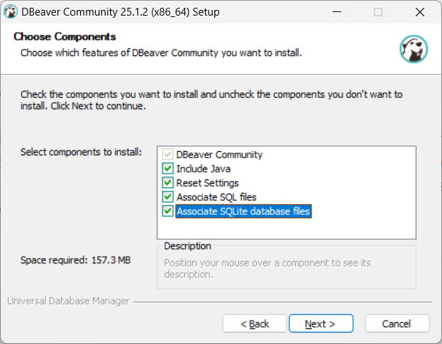Click the Description box area
The image size is (442, 344).
(287, 267)
